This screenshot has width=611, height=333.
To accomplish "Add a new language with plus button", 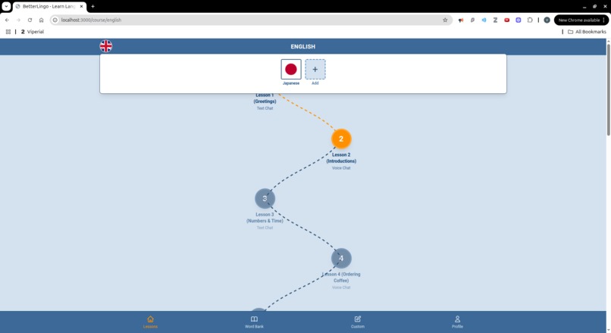I will pyautogui.click(x=315, y=69).
